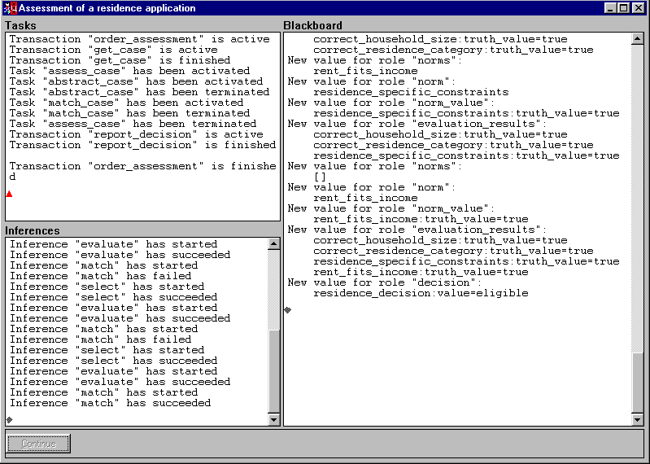Screen dimensions: 650x464
Task: Minimize the Assessment window
Action: pyautogui.click(x=610, y=8)
